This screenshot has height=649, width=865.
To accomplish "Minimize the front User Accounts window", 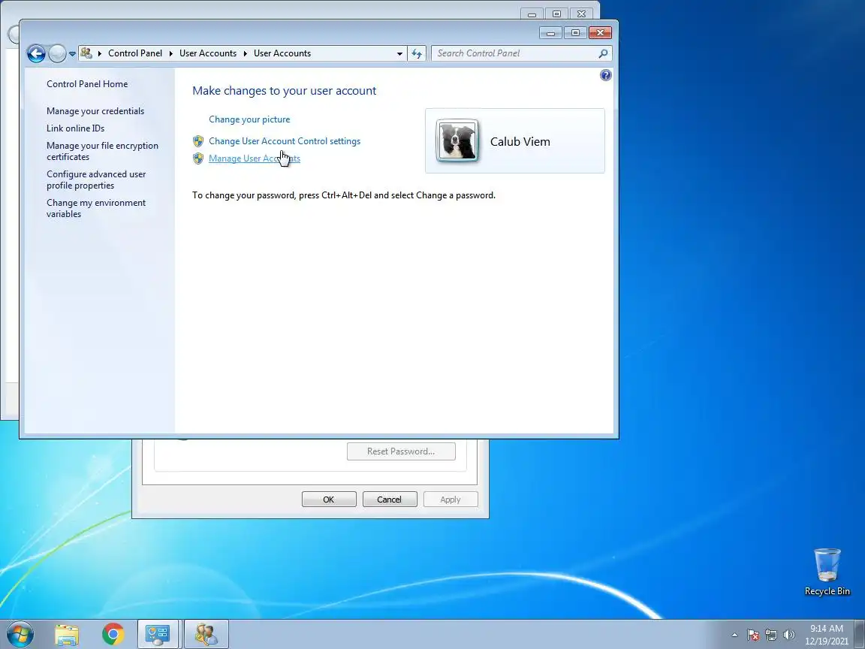I will (x=550, y=33).
